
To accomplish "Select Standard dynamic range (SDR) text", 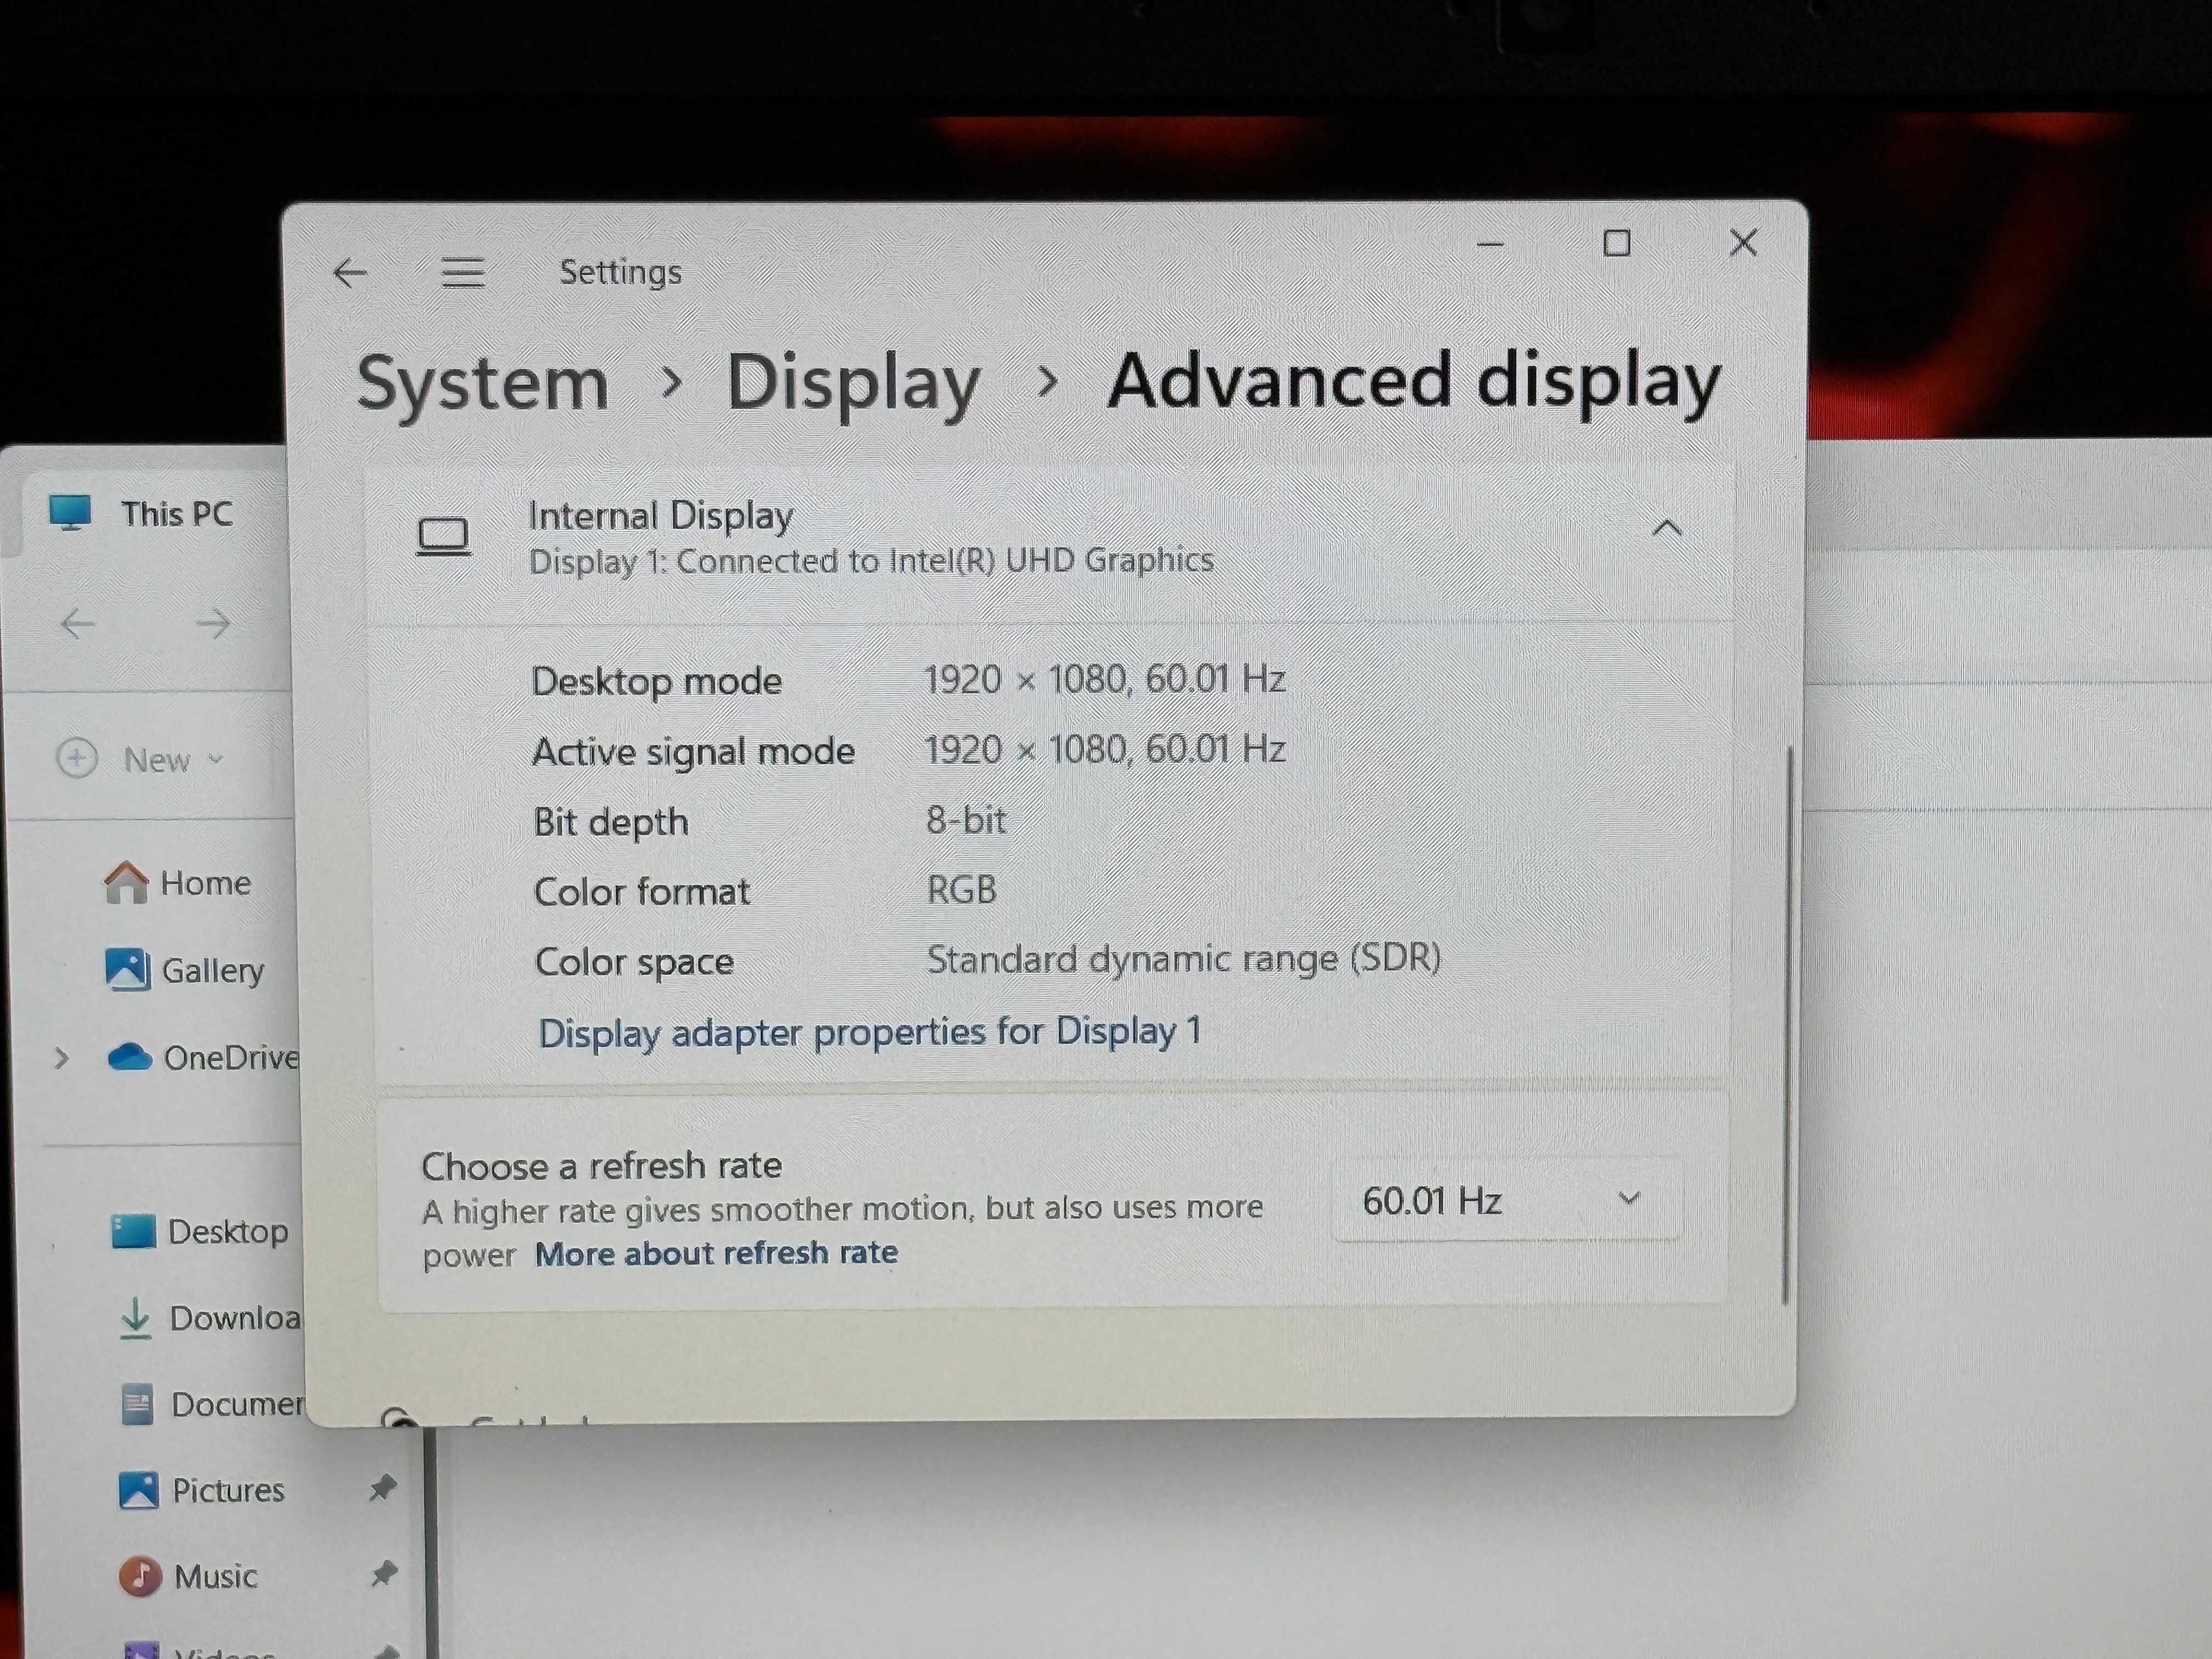I will [x=1183, y=960].
